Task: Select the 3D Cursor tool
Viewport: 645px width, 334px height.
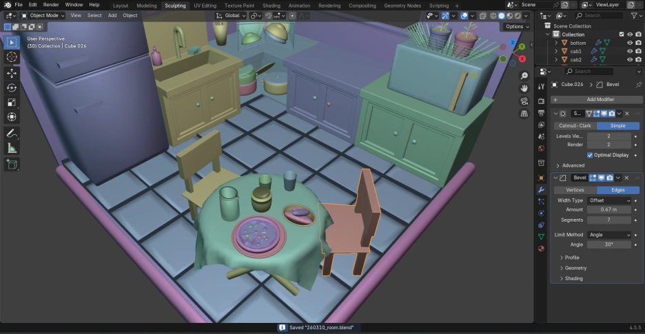Action: click(12, 56)
